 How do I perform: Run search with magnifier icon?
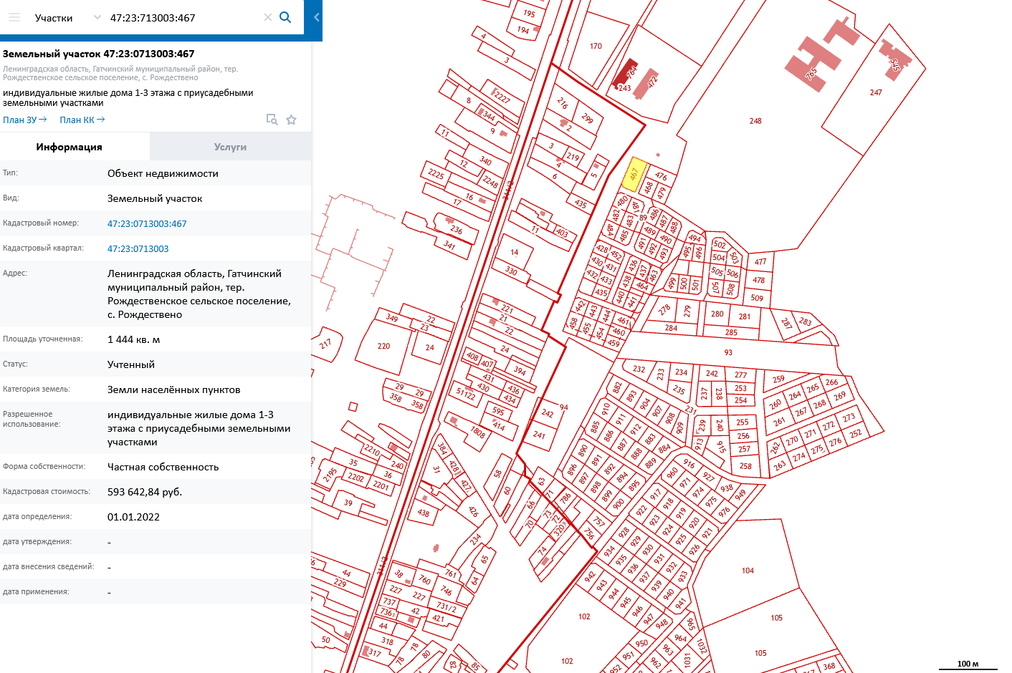pos(285,17)
